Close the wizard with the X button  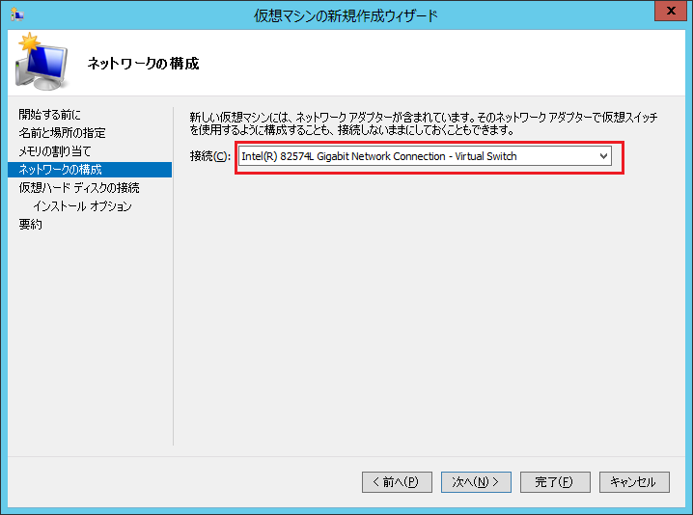point(670,11)
